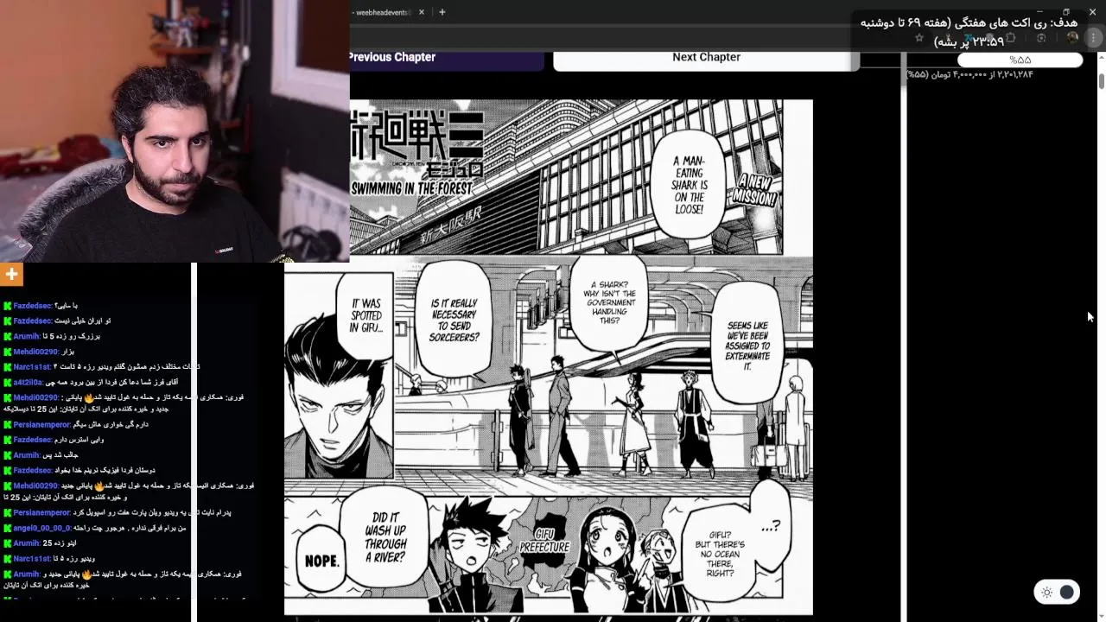1106x622 pixels.
Task: Open the Chrome three-dot menu
Action: [1094, 38]
